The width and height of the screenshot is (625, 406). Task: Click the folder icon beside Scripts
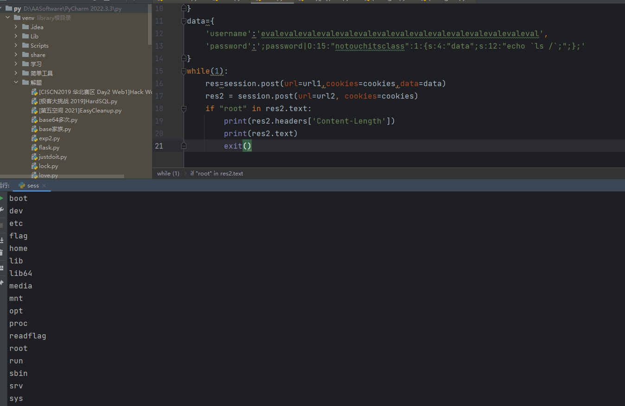tap(26, 45)
